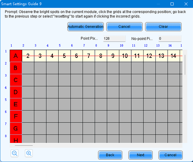Viewport: 193px width, 162px height.
Task: Select red grid cell F
Action: coord(16,116)
